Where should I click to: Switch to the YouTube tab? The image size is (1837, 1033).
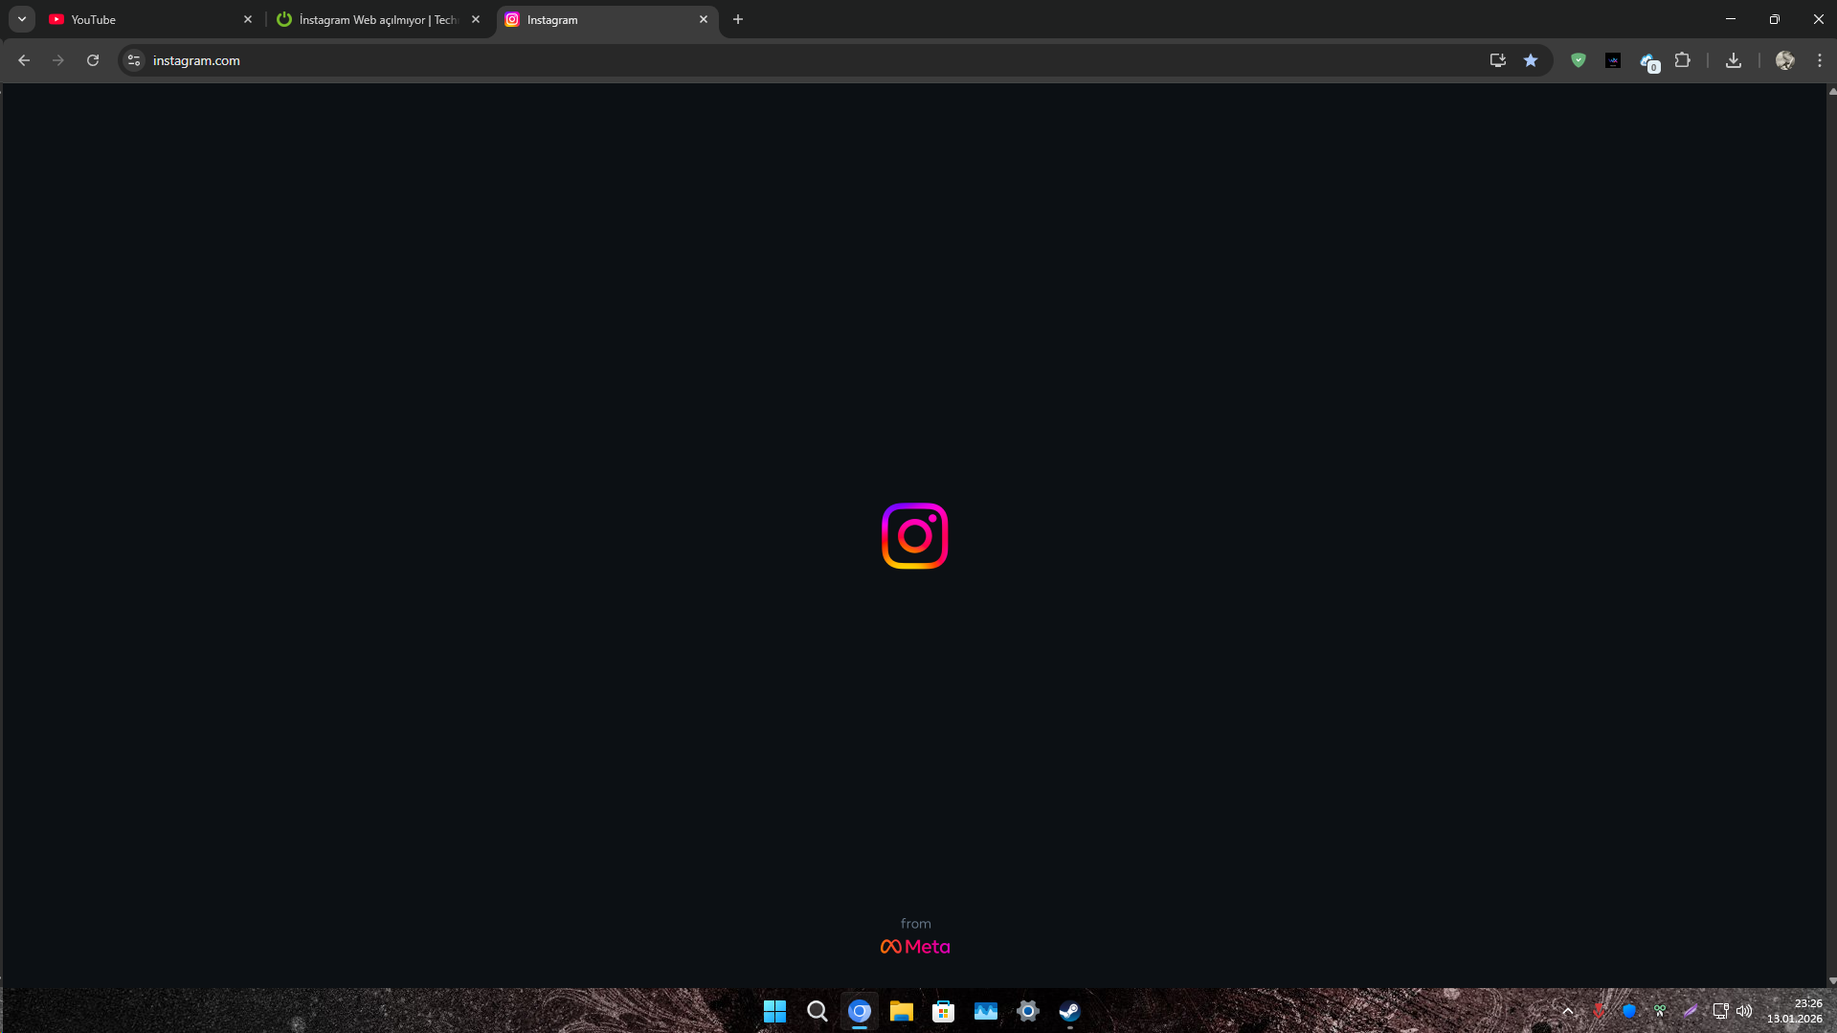pos(151,19)
